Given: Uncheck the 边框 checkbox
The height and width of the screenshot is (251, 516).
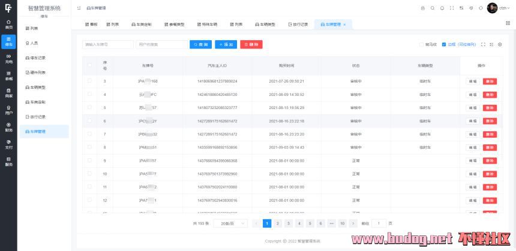Looking at the screenshot, I should pos(444,44).
